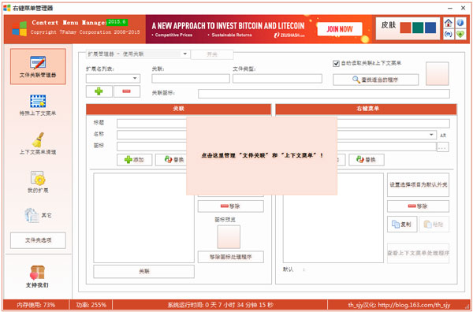Click the 移除图标处理程序 button
The height and width of the screenshot is (312, 473).
pyautogui.click(x=231, y=257)
